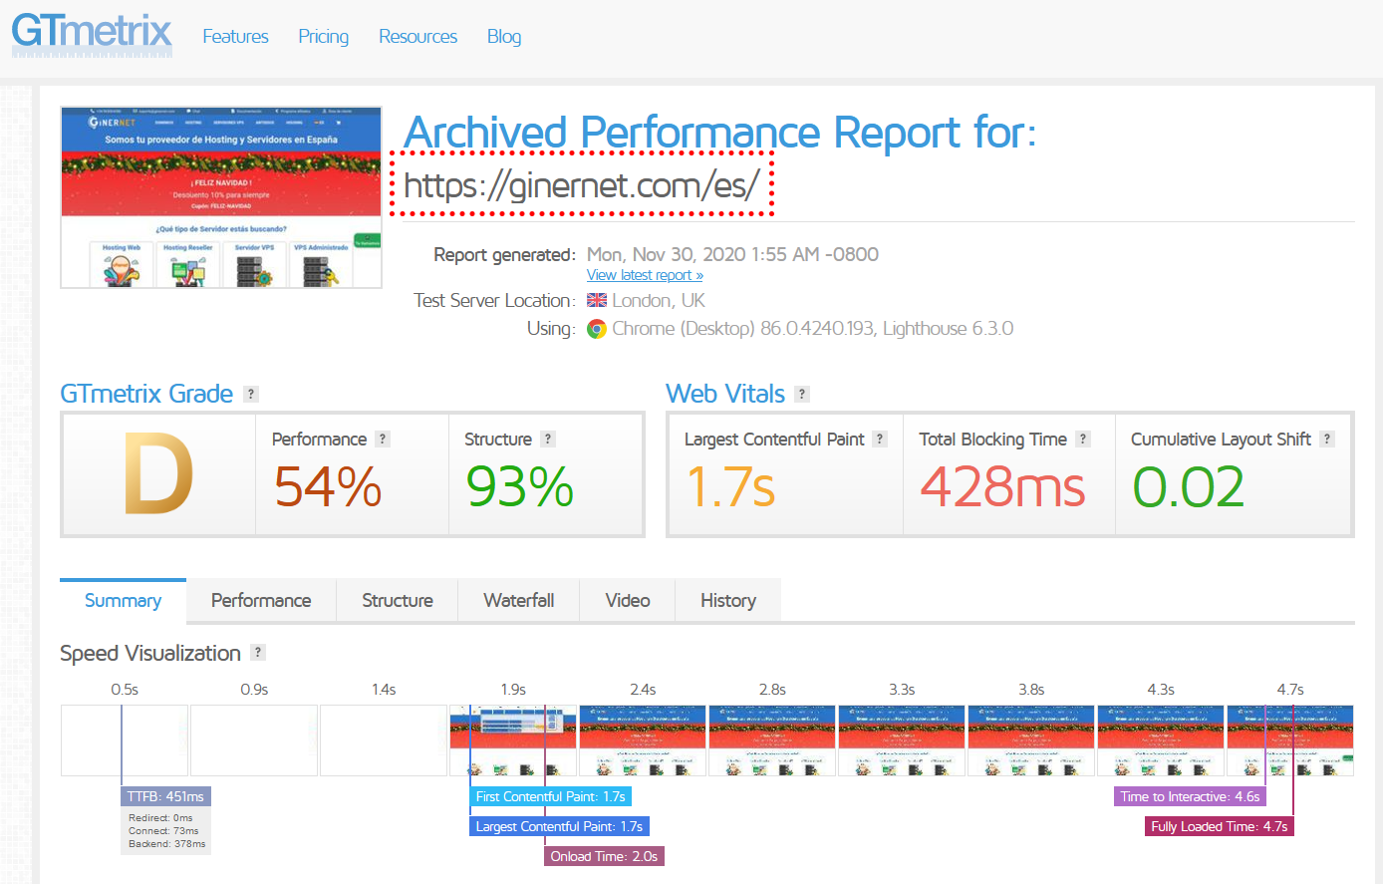Click the Largest Contentful Paint: 1.7s marker

tap(559, 826)
